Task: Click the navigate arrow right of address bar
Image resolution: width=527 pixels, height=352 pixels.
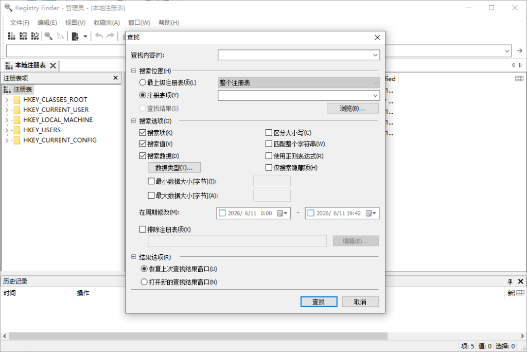Action: 520,51
